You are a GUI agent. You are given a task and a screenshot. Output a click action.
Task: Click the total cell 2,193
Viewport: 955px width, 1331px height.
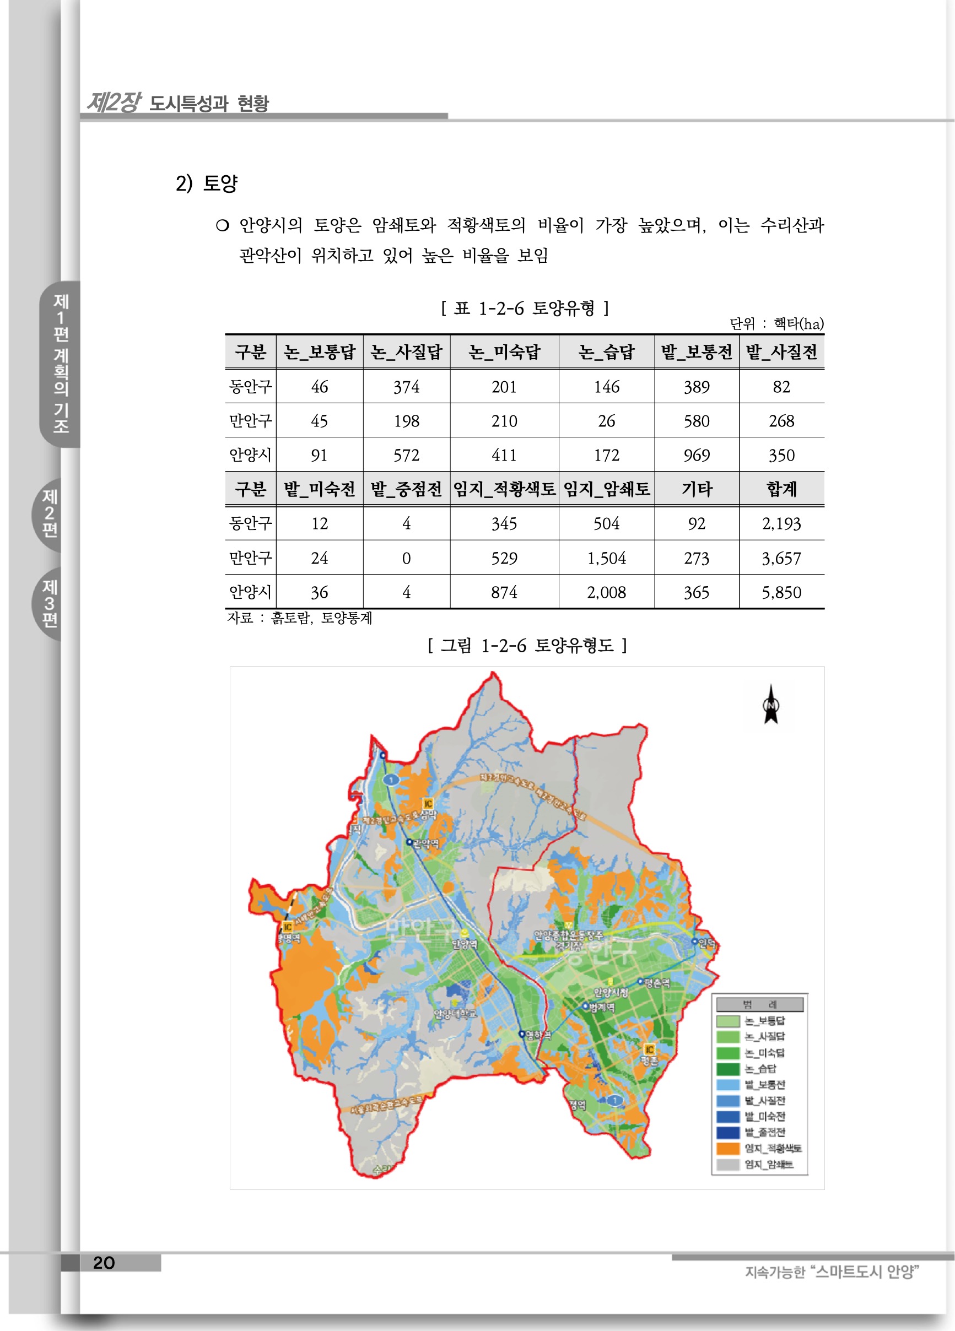pos(782,523)
